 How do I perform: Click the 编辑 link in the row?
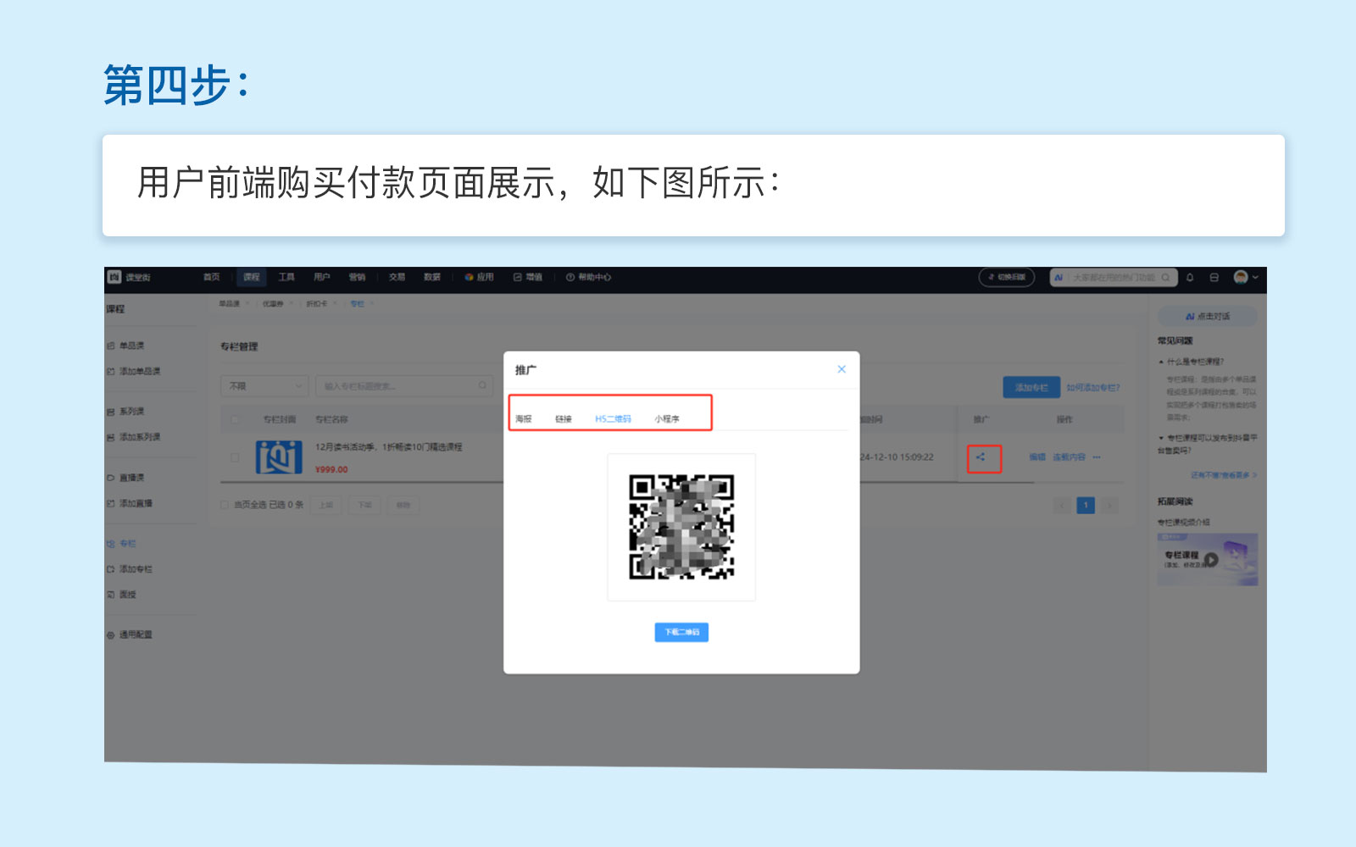(1037, 457)
